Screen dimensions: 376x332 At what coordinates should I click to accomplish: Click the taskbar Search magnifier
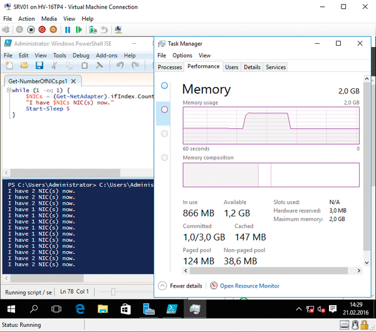(34, 309)
